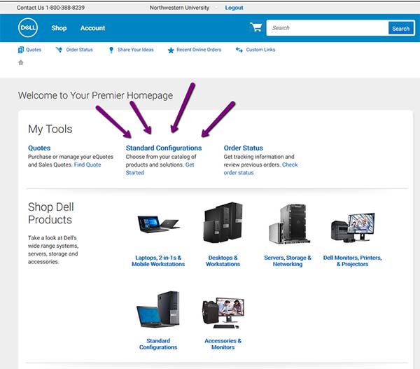The width and height of the screenshot is (420, 369).
Task: Click the Share Your Ideas lightbulb icon
Action: coord(111,50)
